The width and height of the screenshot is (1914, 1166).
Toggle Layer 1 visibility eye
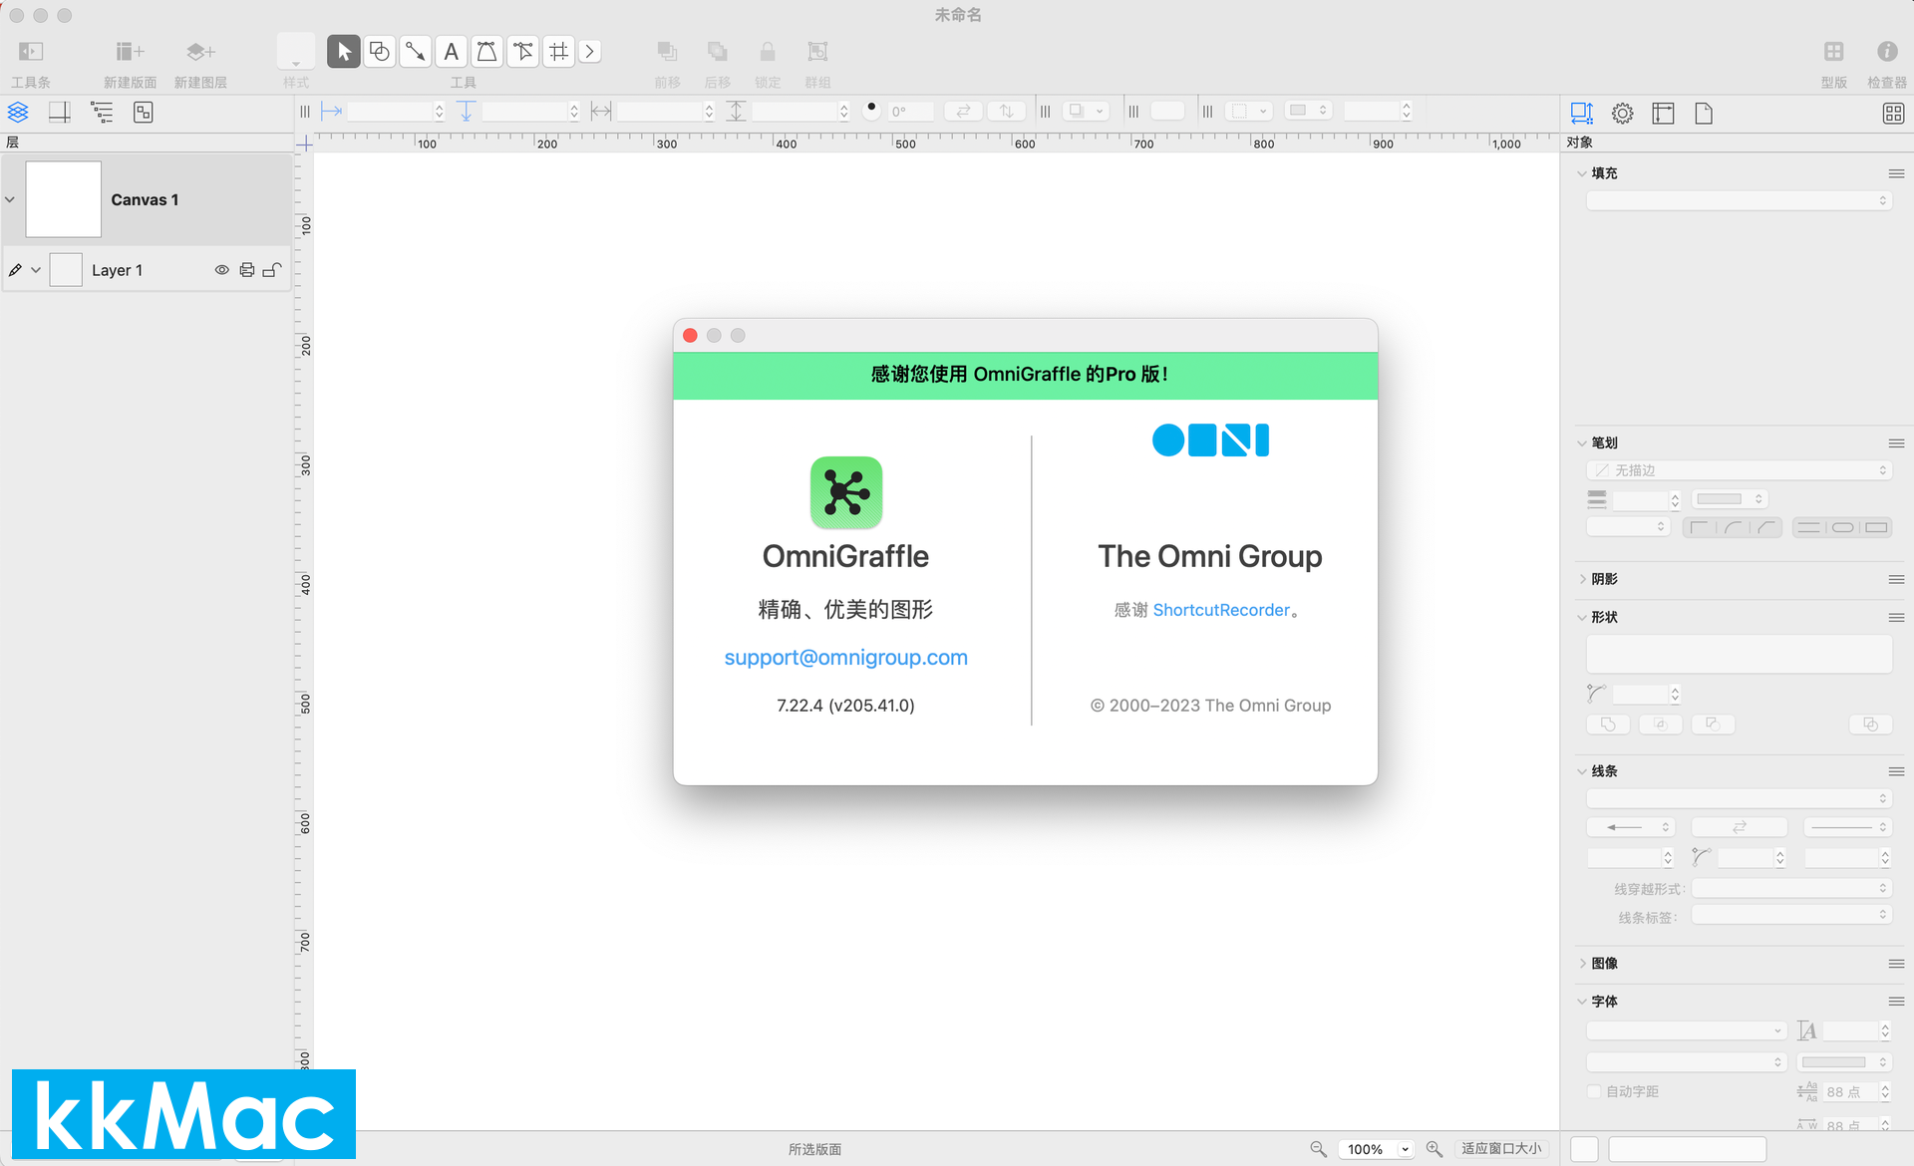(x=221, y=270)
